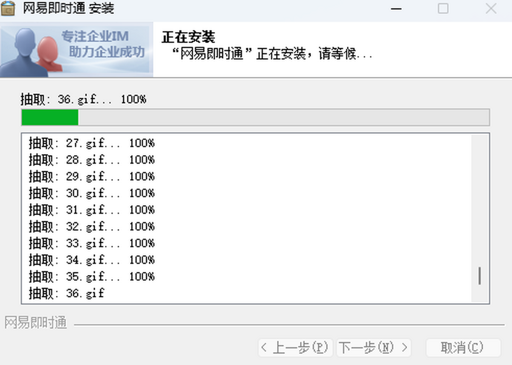Screen dimensions: 512x365
Task: Select log row 抽取: 33.gif... 100%
Action: pyautogui.click(x=92, y=243)
